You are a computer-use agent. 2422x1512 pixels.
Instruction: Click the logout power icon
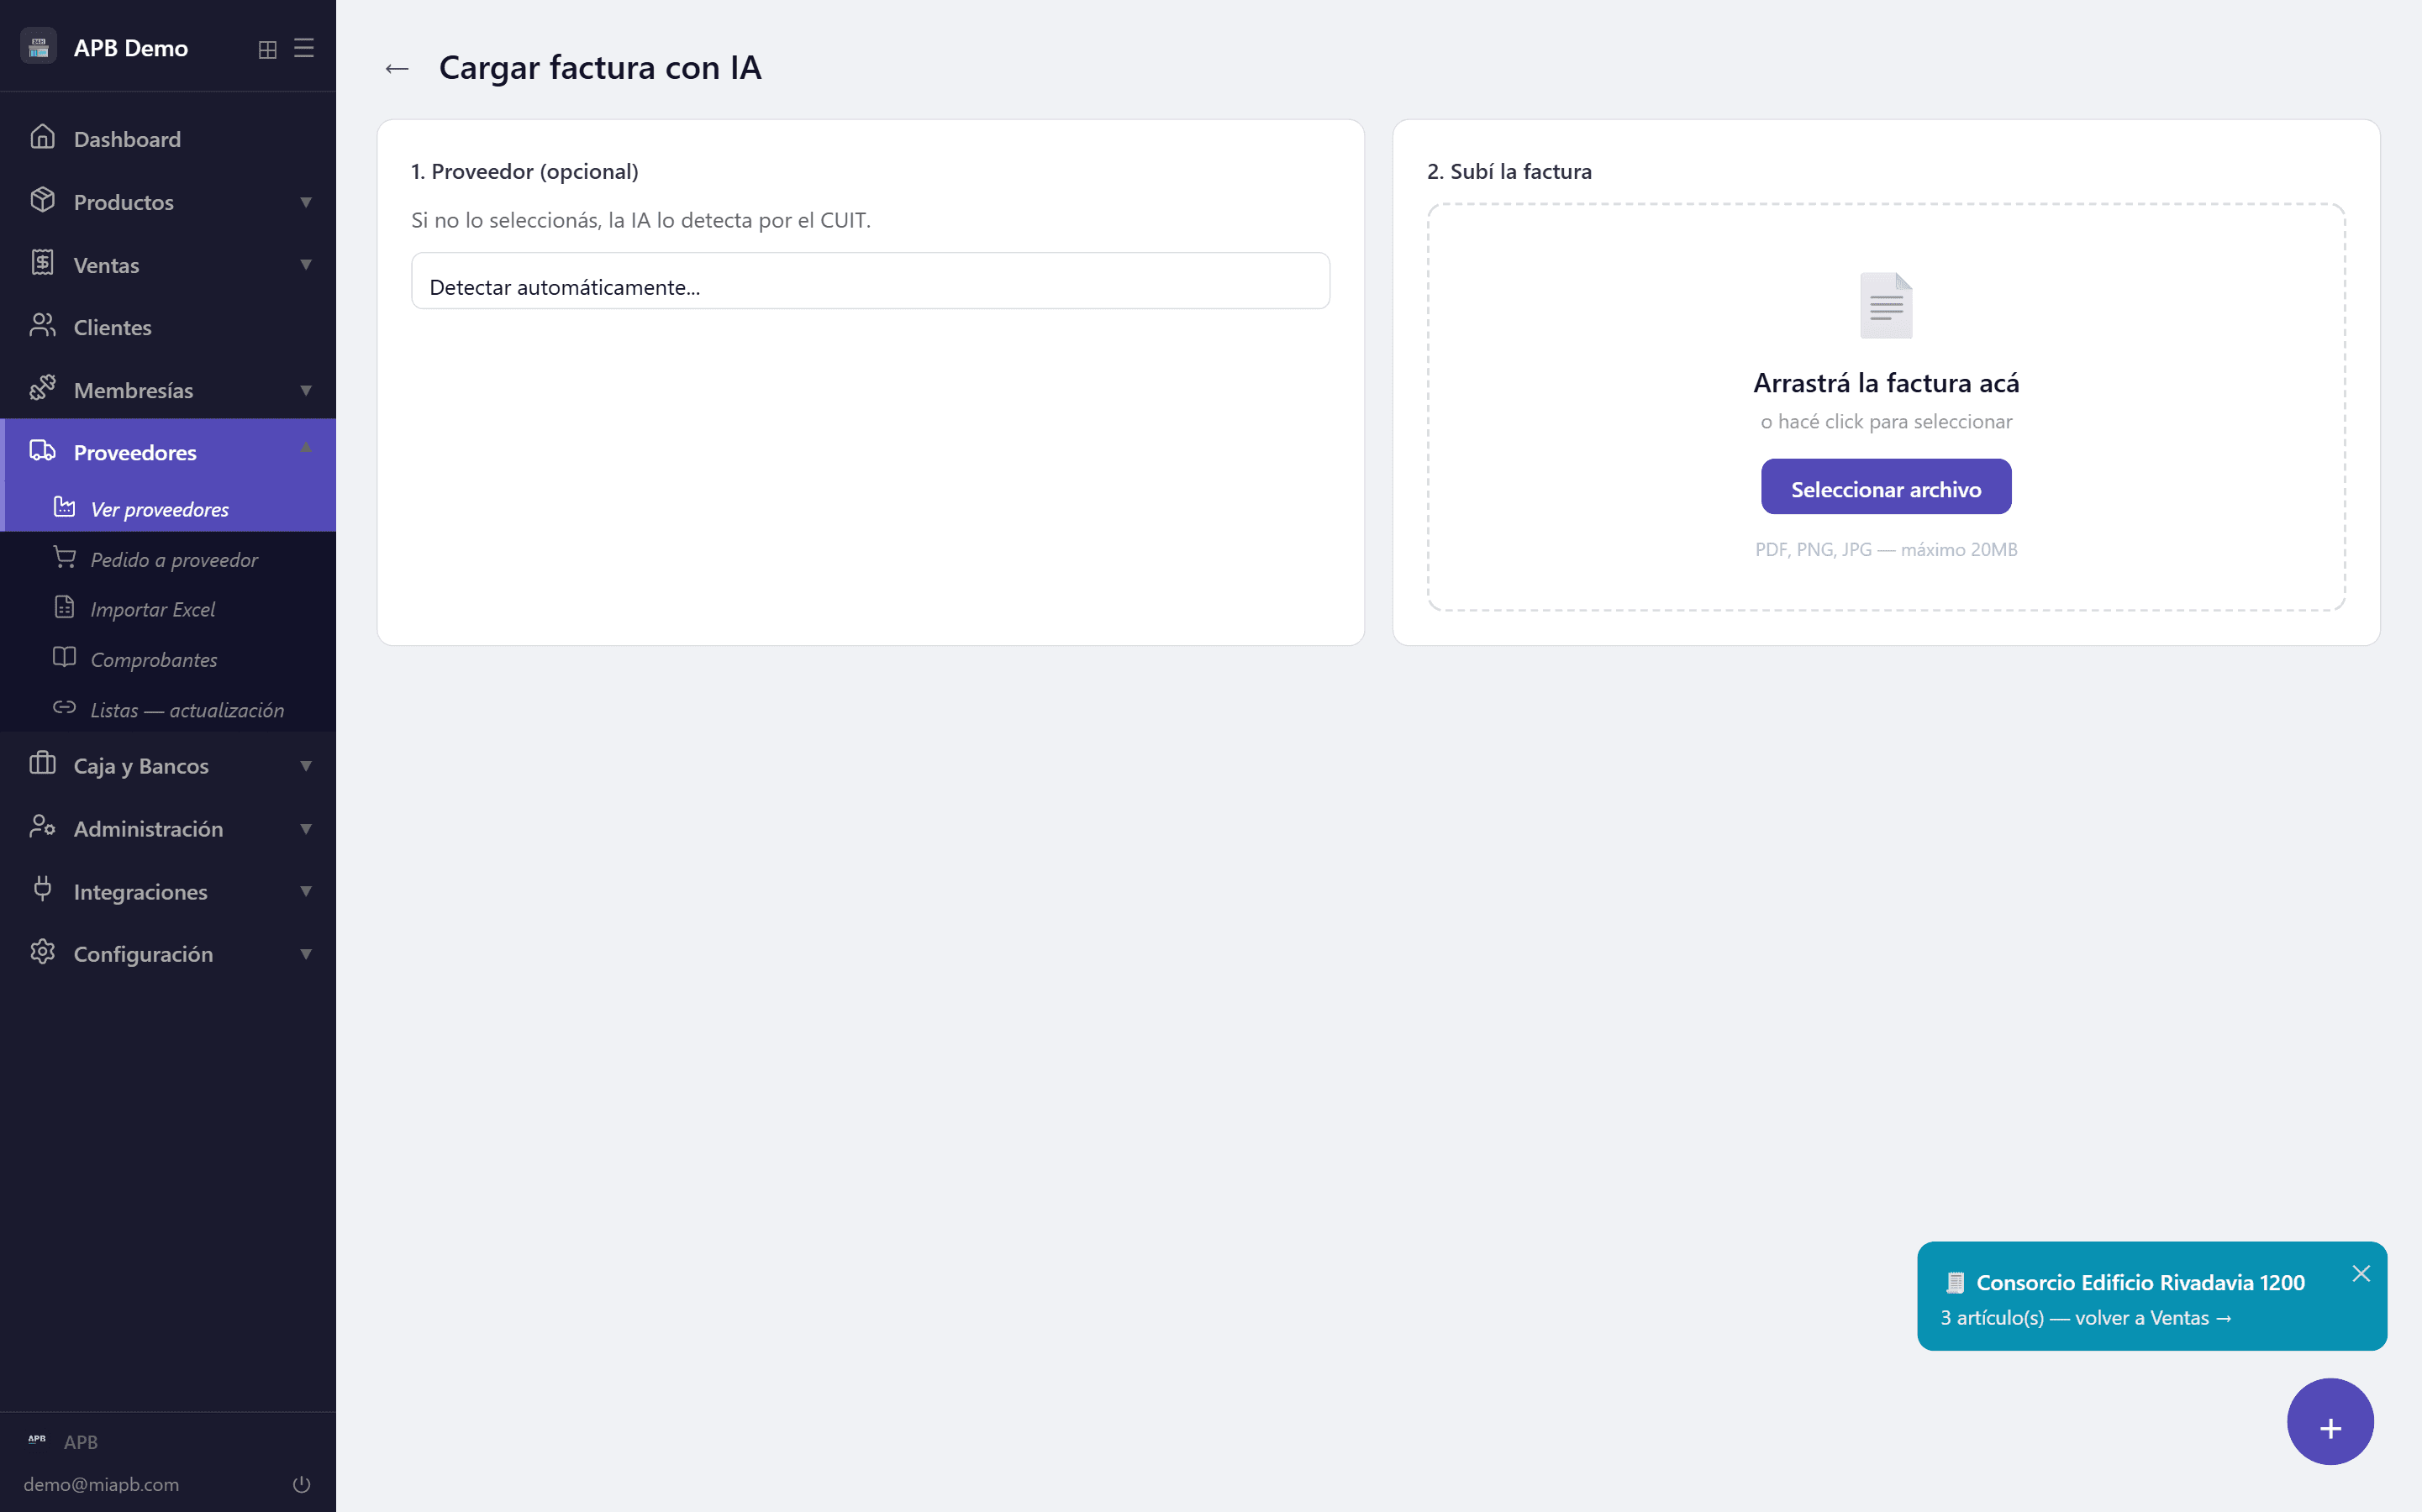[x=301, y=1484]
